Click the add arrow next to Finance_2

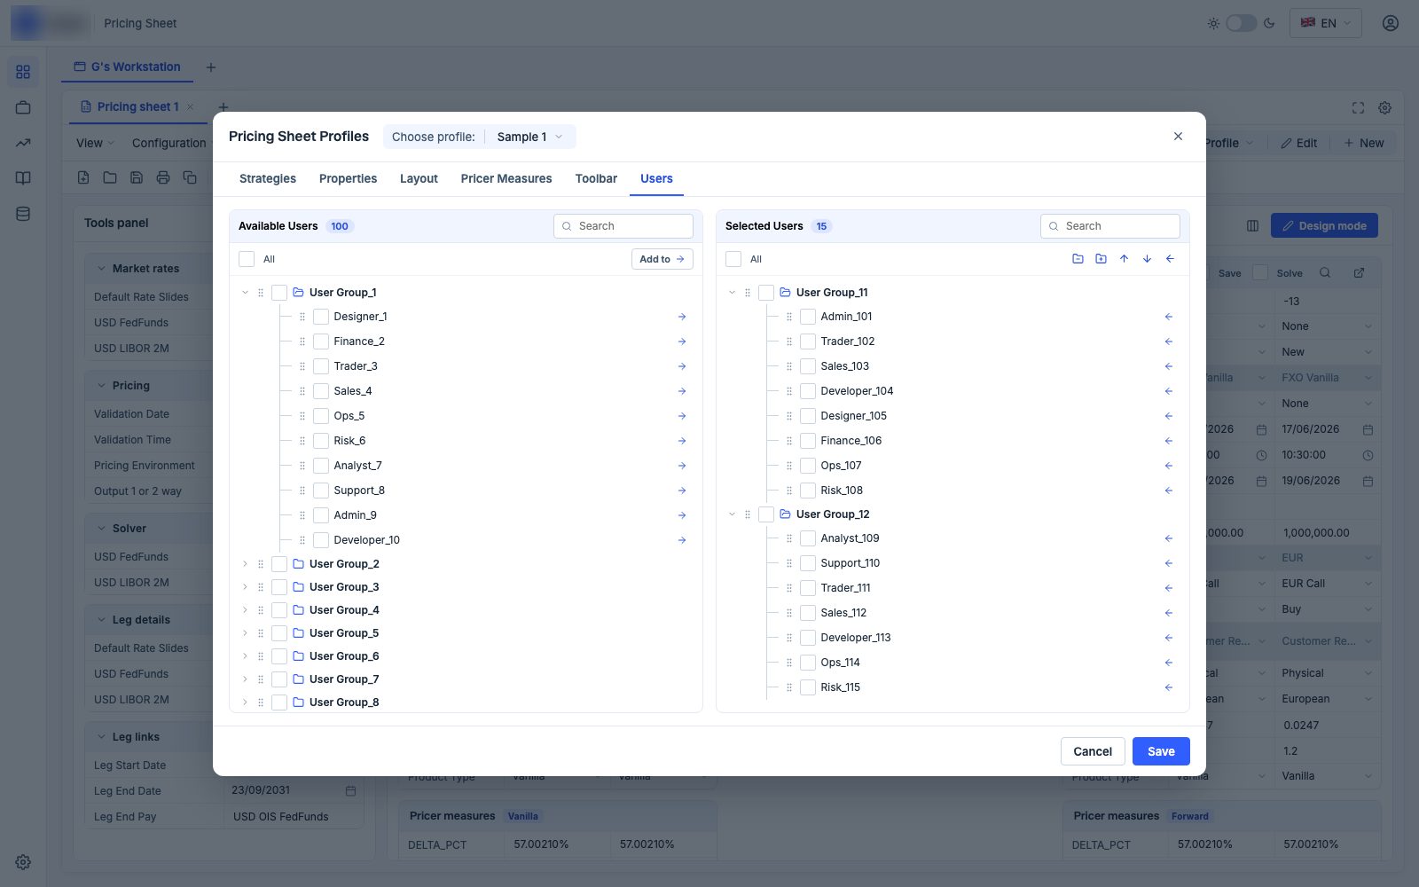pyautogui.click(x=682, y=341)
